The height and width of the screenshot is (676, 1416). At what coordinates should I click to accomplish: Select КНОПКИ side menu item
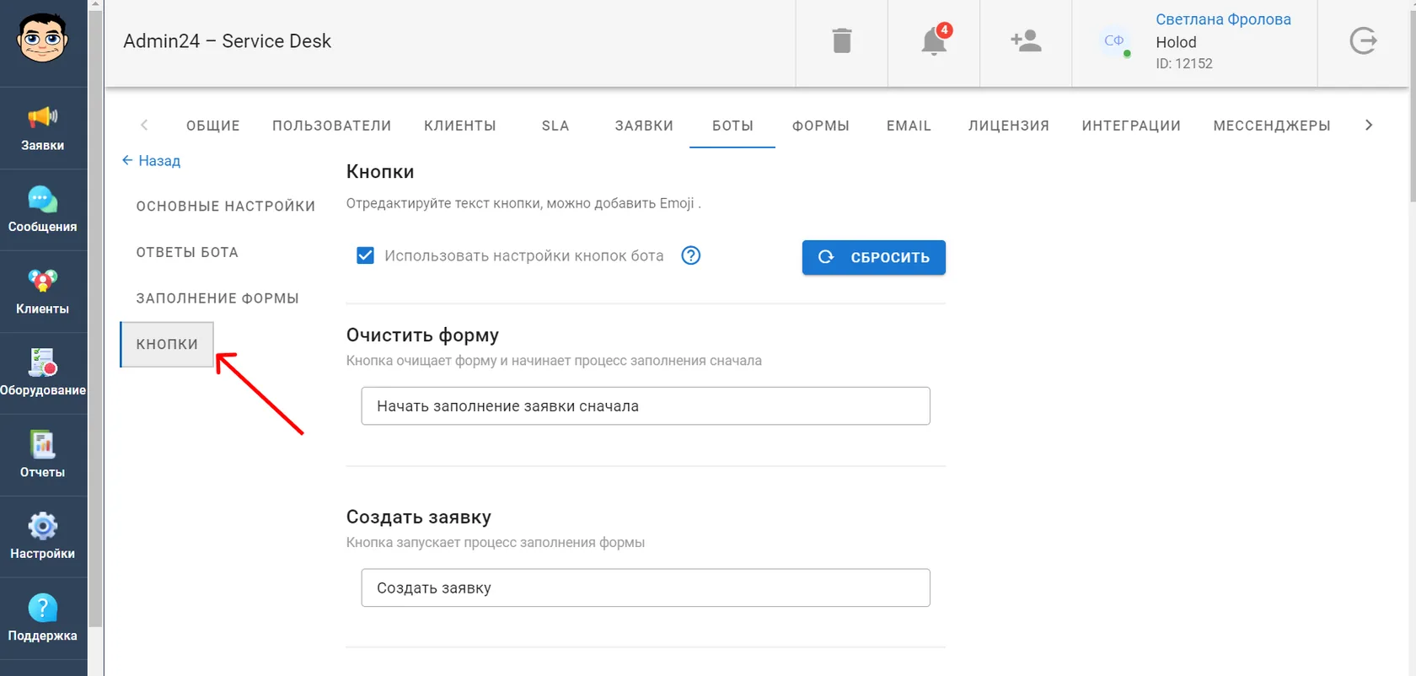tap(167, 344)
